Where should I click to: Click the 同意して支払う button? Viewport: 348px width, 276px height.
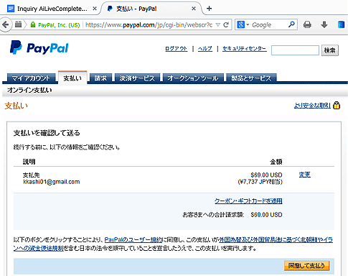[306, 265]
